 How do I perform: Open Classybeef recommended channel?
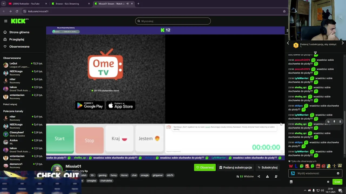[x=23, y=134]
